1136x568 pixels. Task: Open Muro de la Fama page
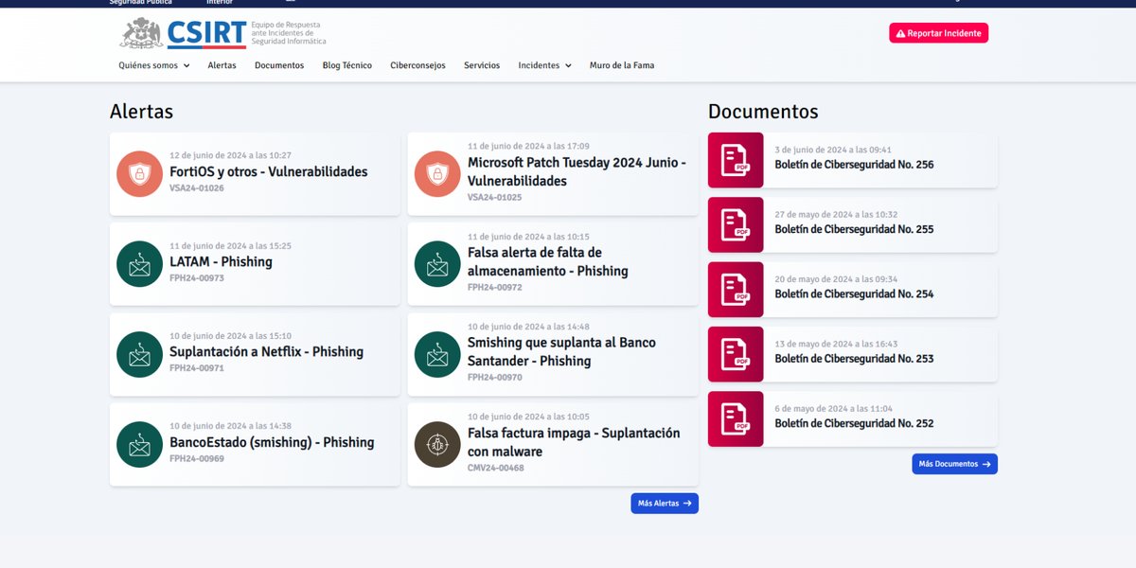click(x=621, y=65)
